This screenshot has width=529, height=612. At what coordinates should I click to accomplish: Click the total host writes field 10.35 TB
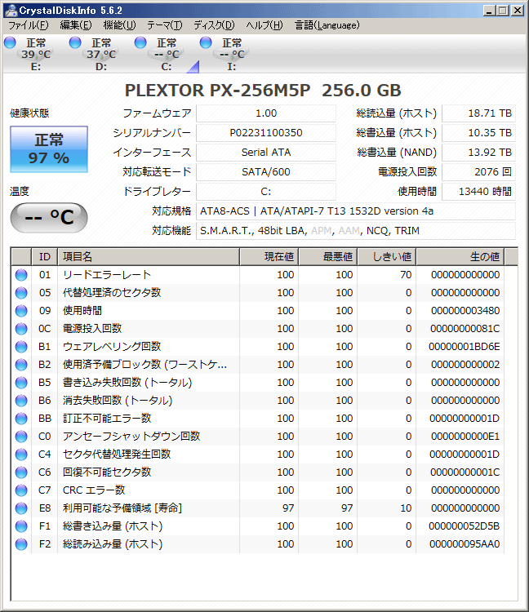click(x=478, y=133)
